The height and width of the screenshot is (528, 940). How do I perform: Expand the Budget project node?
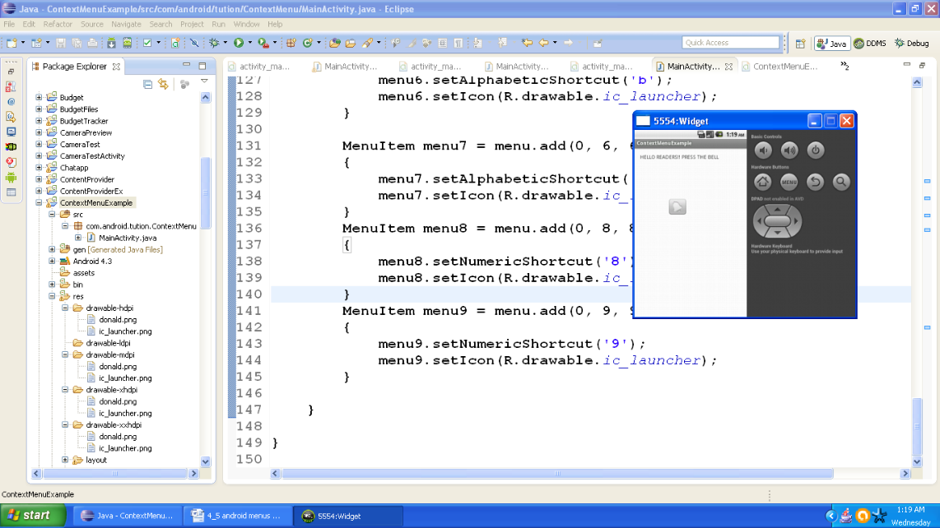pyautogui.click(x=39, y=97)
